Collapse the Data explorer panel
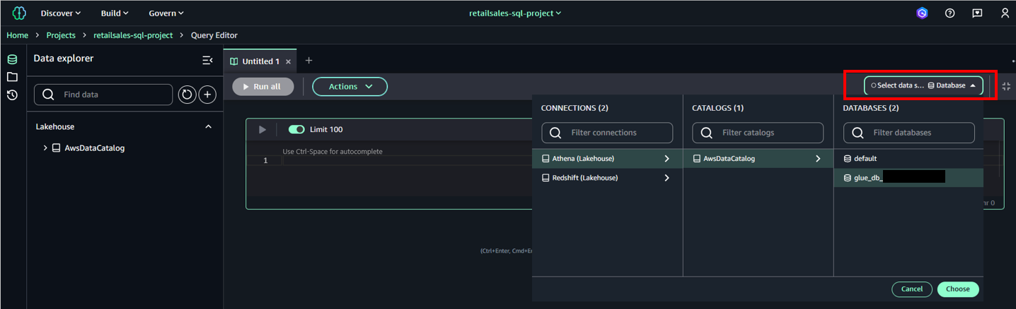1016x309 pixels. tap(207, 60)
